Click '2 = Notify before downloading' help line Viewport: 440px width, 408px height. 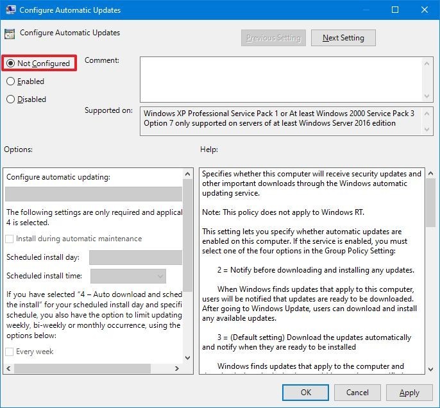pyautogui.click(x=316, y=270)
